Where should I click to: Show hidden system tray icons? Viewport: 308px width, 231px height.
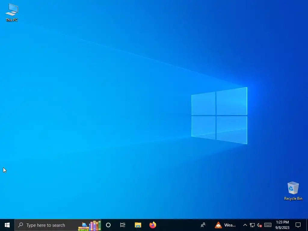pyautogui.click(x=245, y=225)
